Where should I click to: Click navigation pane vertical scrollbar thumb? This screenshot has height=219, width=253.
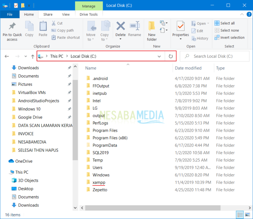click(x=75, y=120)
